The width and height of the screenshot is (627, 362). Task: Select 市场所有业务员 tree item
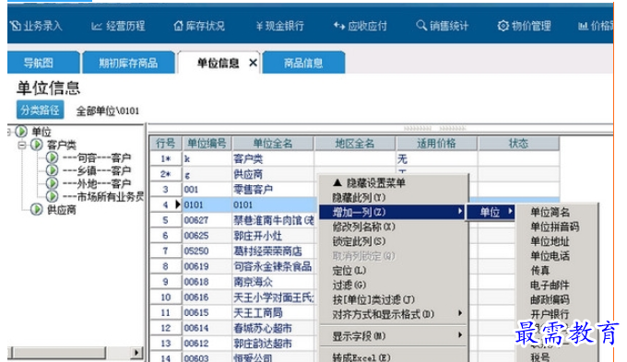coord(103,196)
